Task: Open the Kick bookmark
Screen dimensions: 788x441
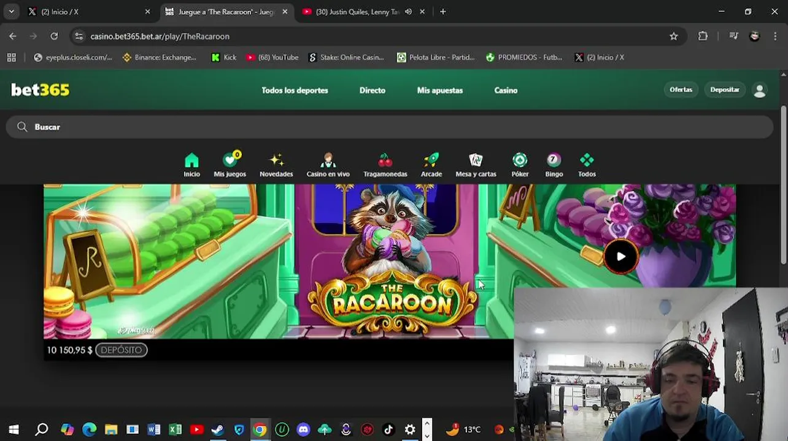Action: tap(223, 57)
